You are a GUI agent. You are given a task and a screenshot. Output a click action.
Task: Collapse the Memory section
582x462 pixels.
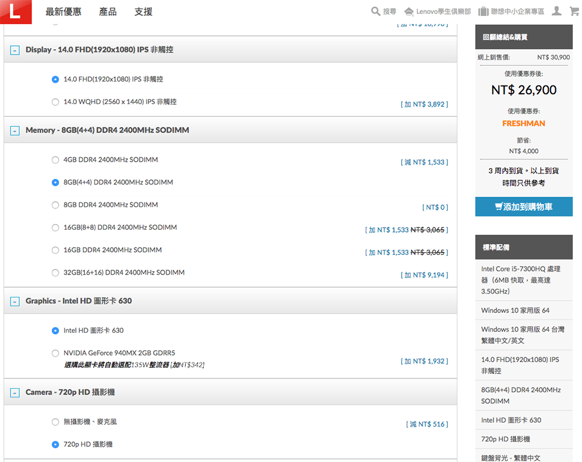[x=15, y=130]
